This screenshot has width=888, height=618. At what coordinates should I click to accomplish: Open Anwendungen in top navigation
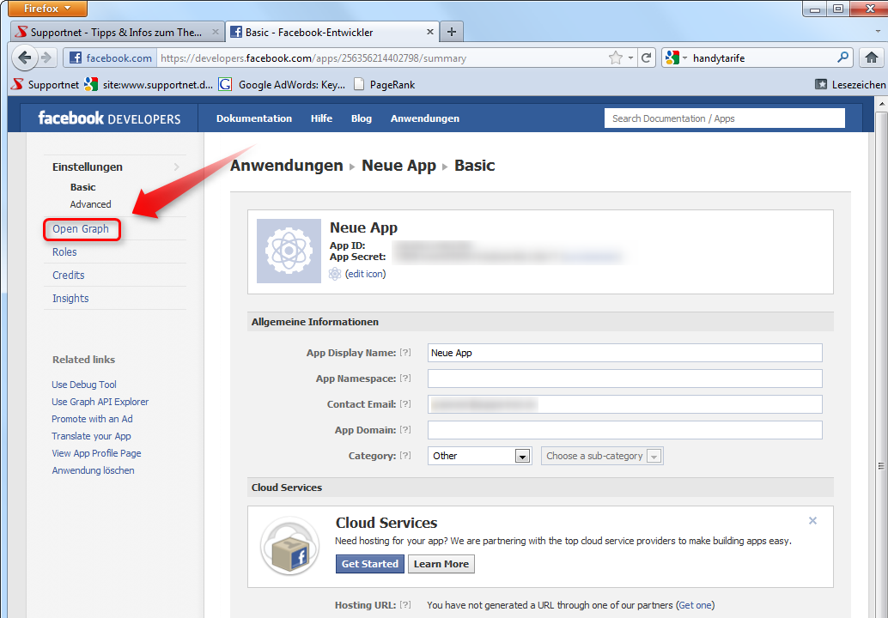[x=425, y=118]
